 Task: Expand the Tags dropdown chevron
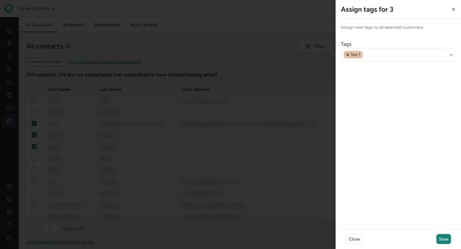pyautogui.click(x=451, y=55)
